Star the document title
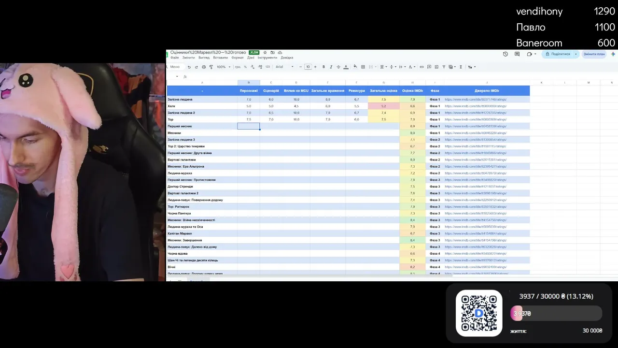618x348 pixels. tap(265, 52)
